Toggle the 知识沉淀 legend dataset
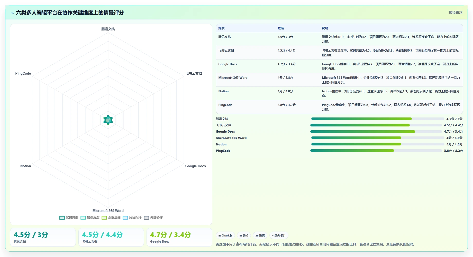473x257 pixels. click(x=90, y=218)
